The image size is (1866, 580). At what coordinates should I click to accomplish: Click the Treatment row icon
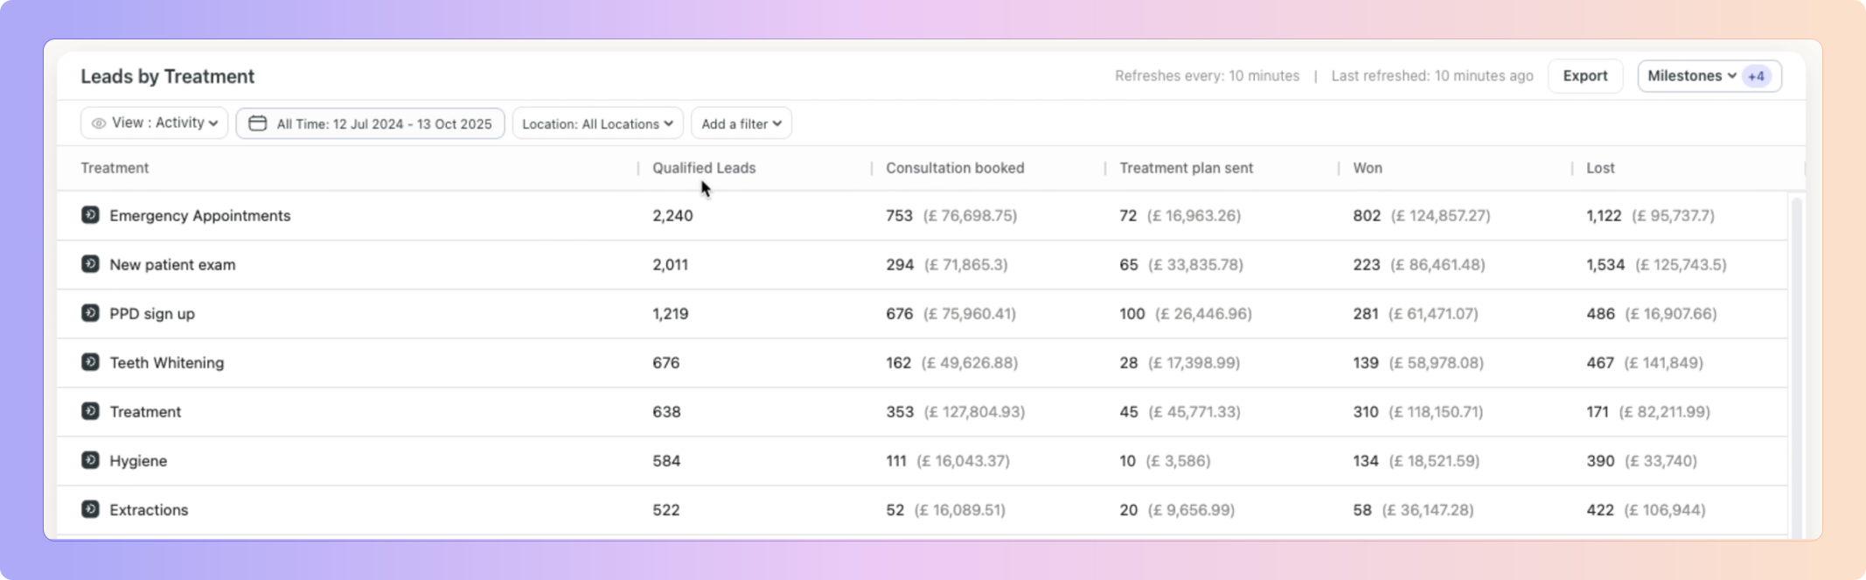click(90, 411)
